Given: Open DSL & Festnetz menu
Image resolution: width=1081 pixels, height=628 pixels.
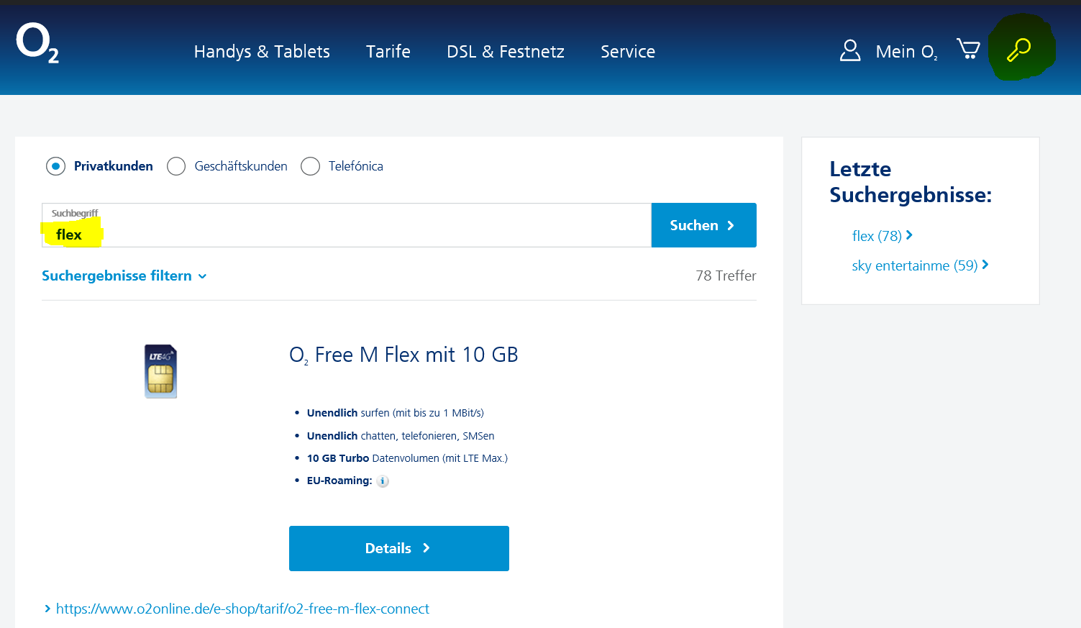Looking at the screenshot, I should (x=506, y=52).
